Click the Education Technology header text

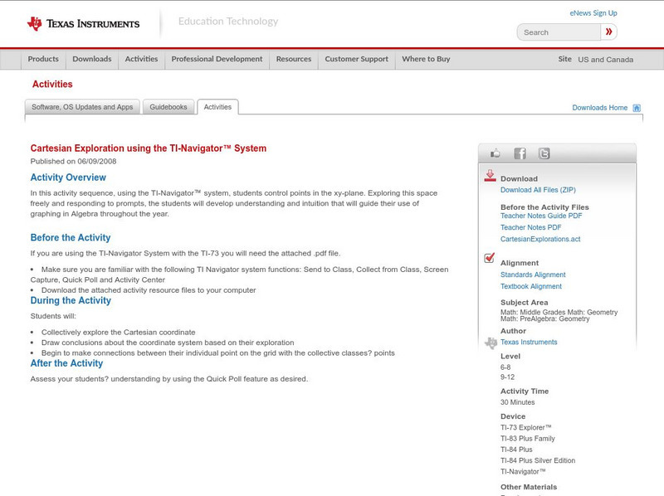(227, 22)
